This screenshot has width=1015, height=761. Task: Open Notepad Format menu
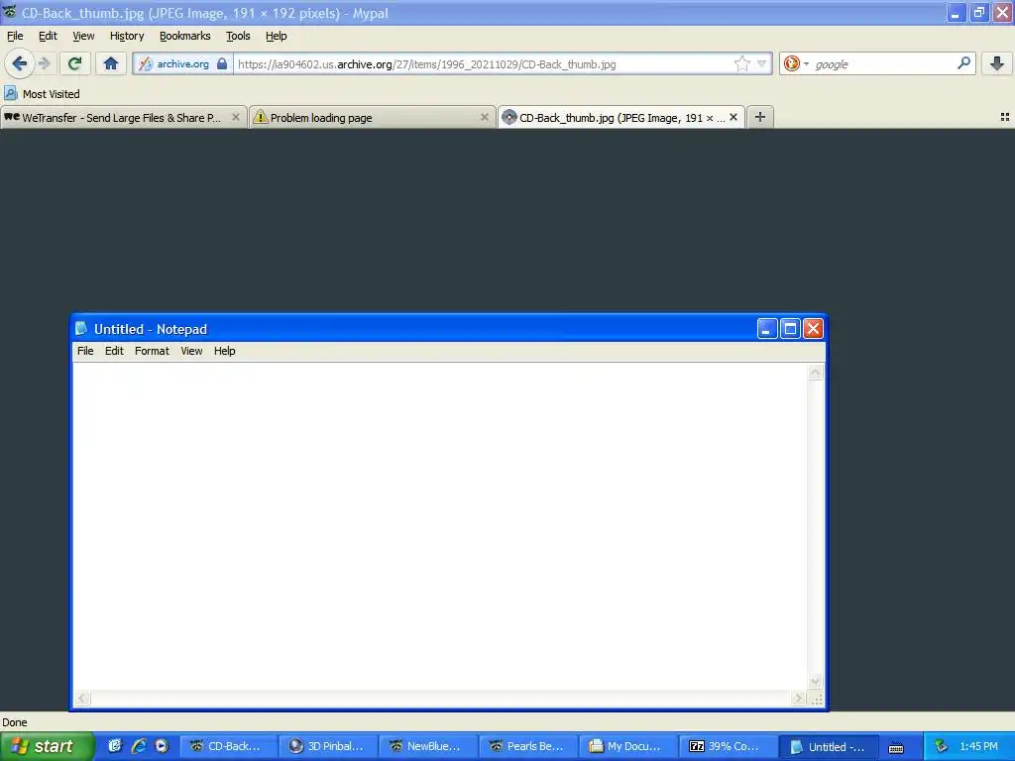(152, 351)
